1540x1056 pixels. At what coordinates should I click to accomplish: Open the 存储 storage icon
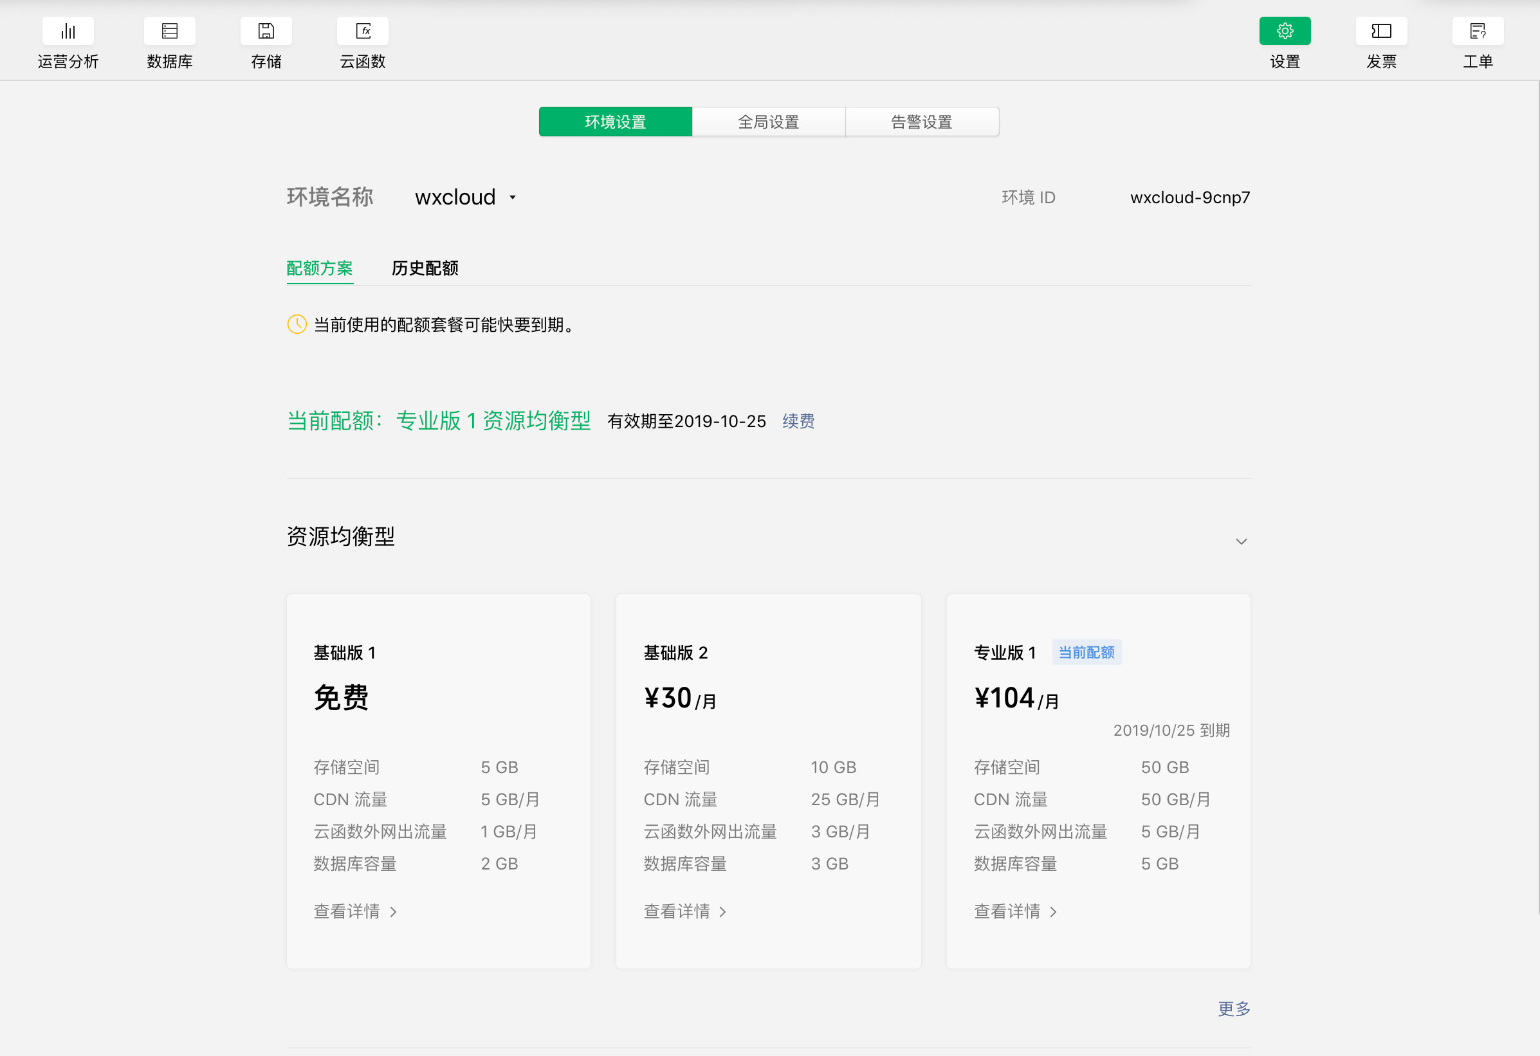pos(266,31)
